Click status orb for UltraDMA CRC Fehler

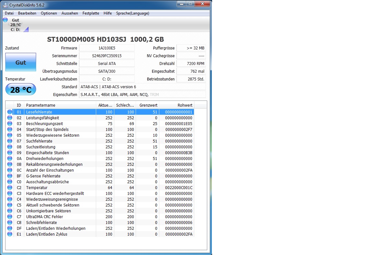(10, 217)
